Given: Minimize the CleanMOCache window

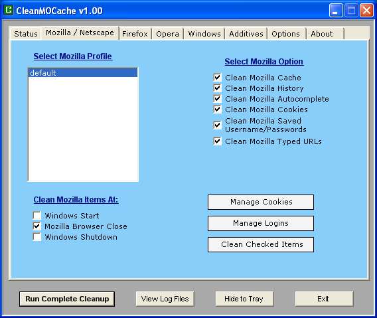Looking at the screenshot, I should (336, 11).
